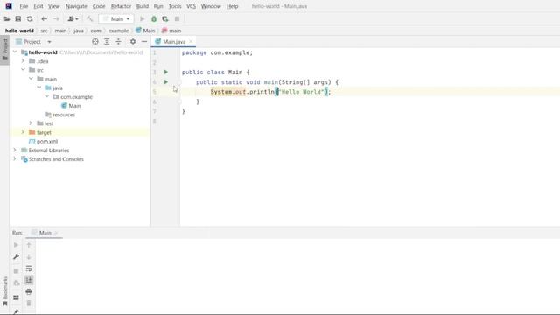Viewport: 560px width, 315px height.
Task: Open the Edit menu
Action: click(x=38, y=6)
